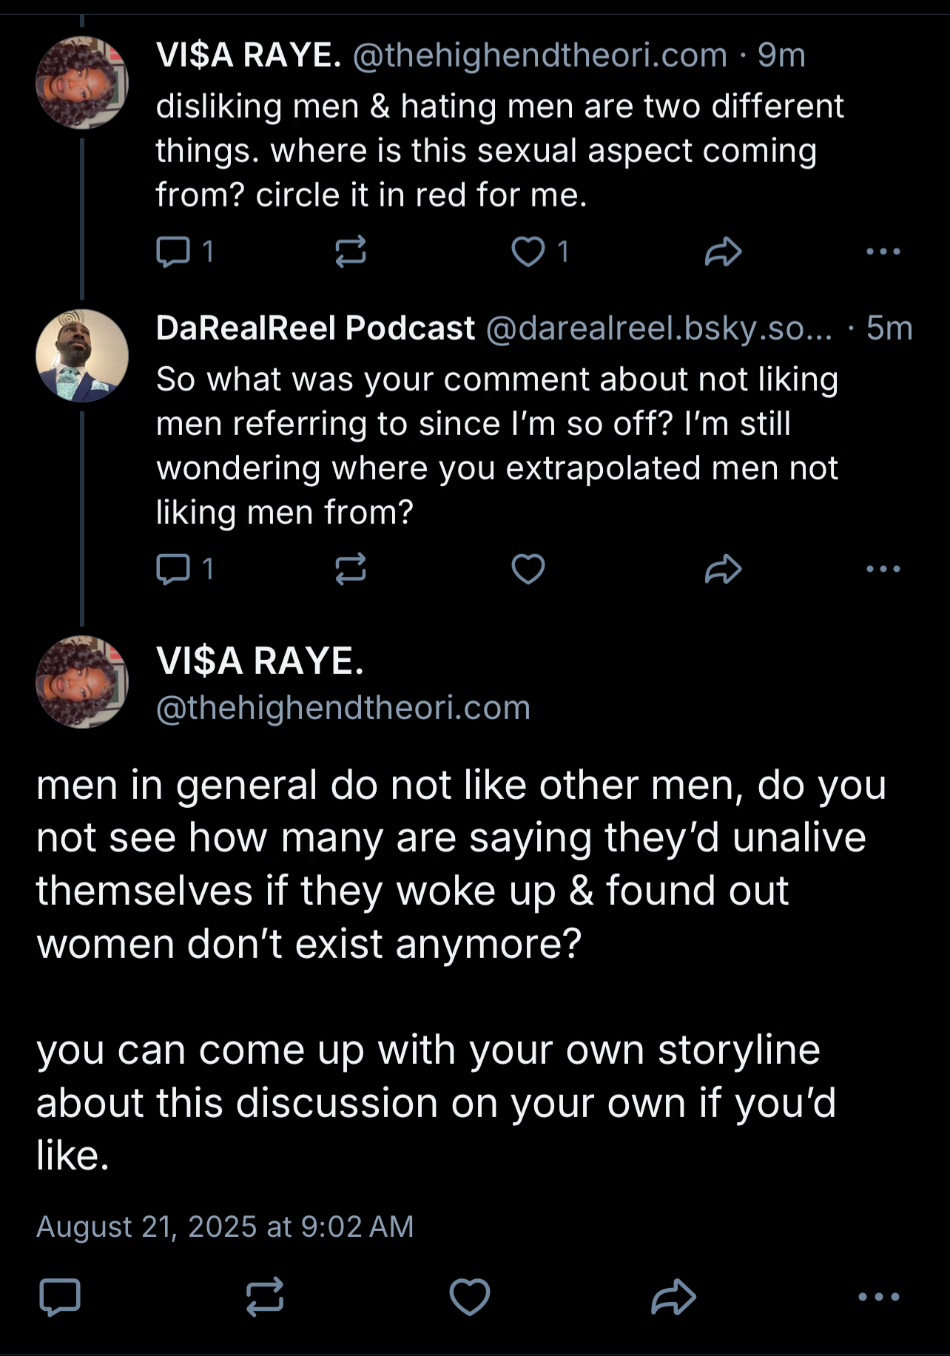This screenshot has width=950, height=1356.
Task: Share the main post dated August 21
Action: (673, 1297)
